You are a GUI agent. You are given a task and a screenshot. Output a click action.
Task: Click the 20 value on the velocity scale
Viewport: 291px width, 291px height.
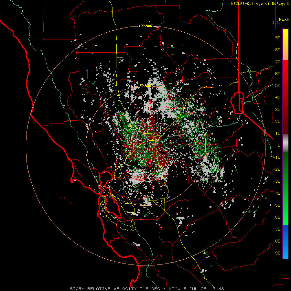(x=278, y=122)
